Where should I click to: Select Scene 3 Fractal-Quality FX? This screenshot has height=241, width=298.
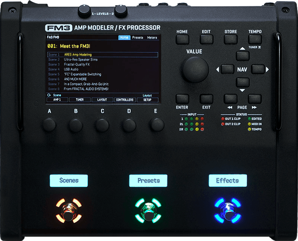pyautogui.click(x=103, y=64)
